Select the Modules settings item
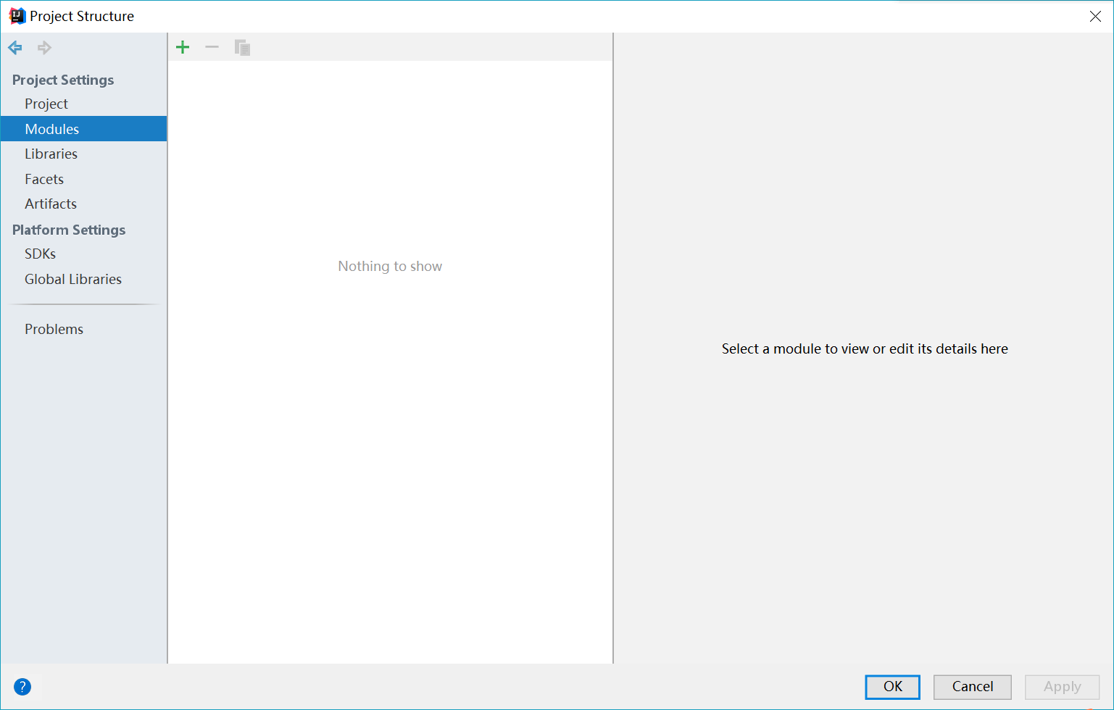The height and width of the screenshot is (710, 1114). pyautogui.click(x=83, y=129)
